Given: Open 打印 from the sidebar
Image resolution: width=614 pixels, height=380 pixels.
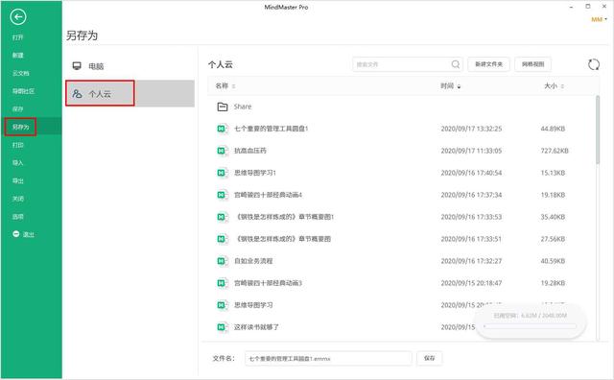Looking at the screenshot, I should (x=17, y=145).
